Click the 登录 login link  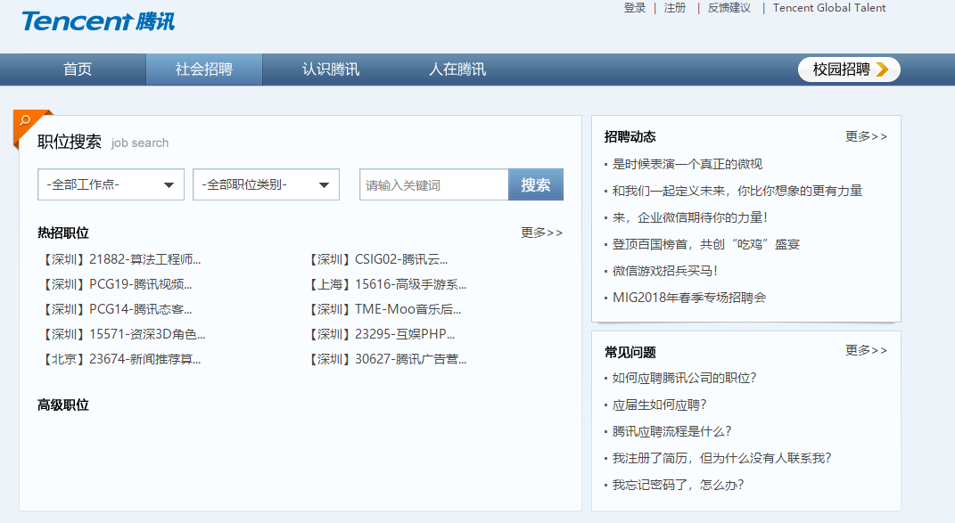tap(635, 8)
